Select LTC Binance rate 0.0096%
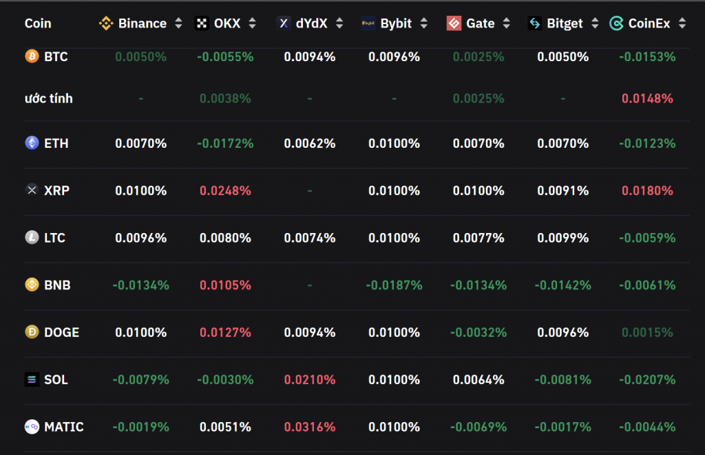This screenshot has height=455, width=705. click(x=140, y=237)
